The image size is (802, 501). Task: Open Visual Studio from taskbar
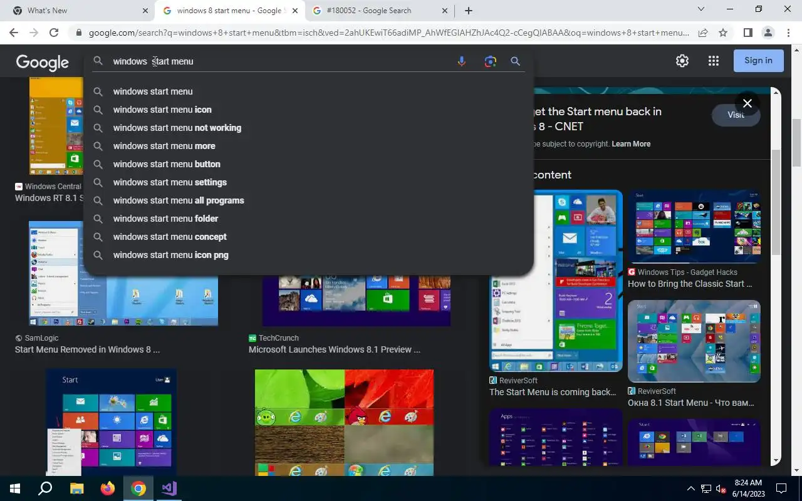point(169,488)
